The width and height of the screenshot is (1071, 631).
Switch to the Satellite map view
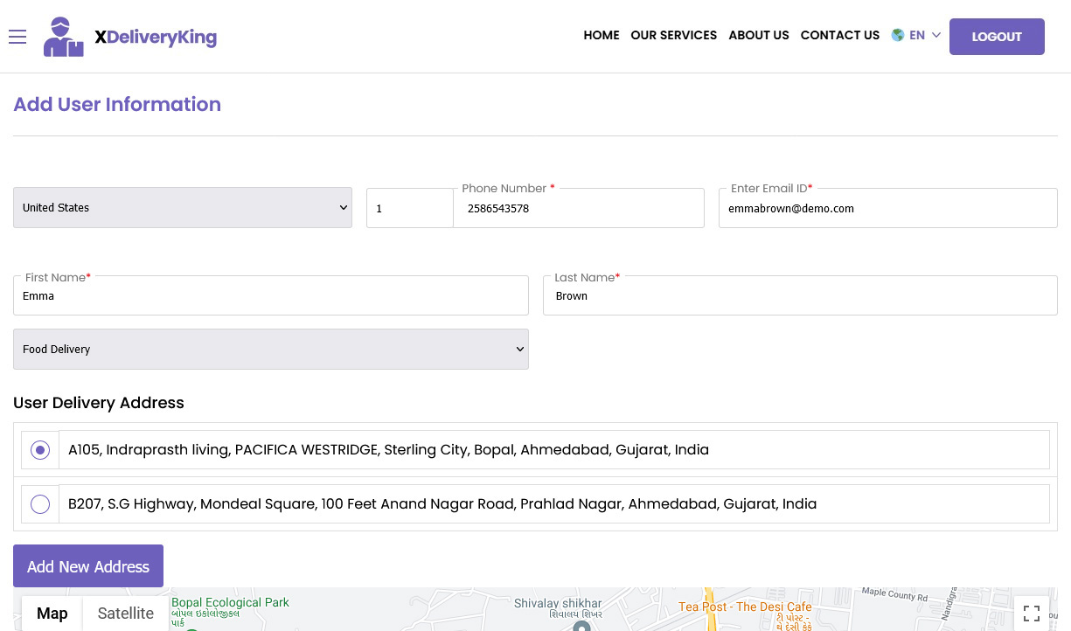pos(125,613)
